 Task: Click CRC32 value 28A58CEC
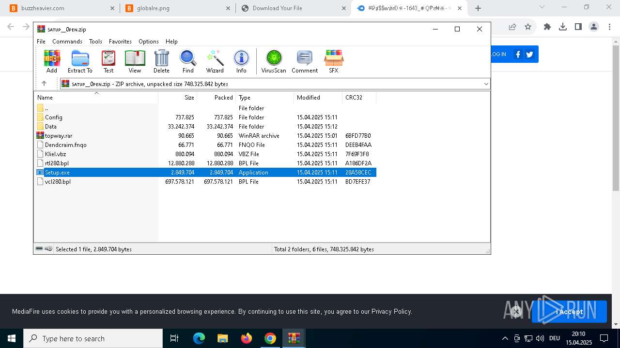point(358,173)
